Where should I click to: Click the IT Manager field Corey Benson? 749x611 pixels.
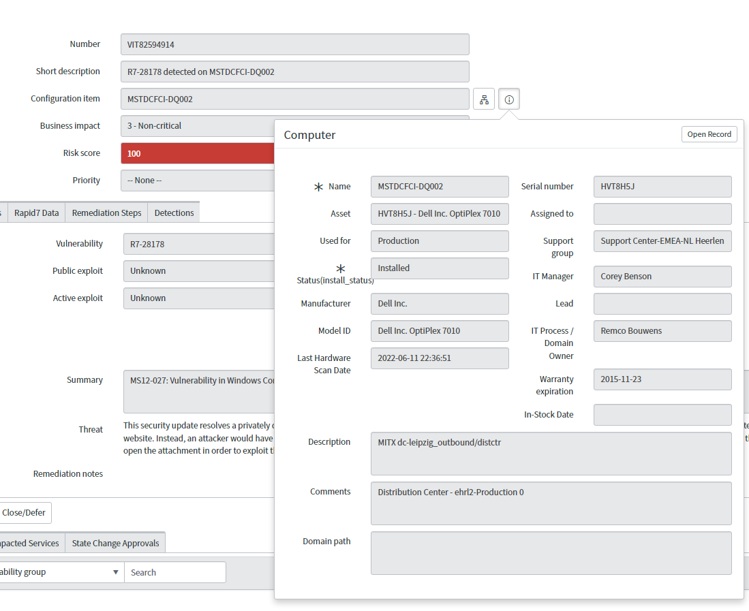point(662,277)
